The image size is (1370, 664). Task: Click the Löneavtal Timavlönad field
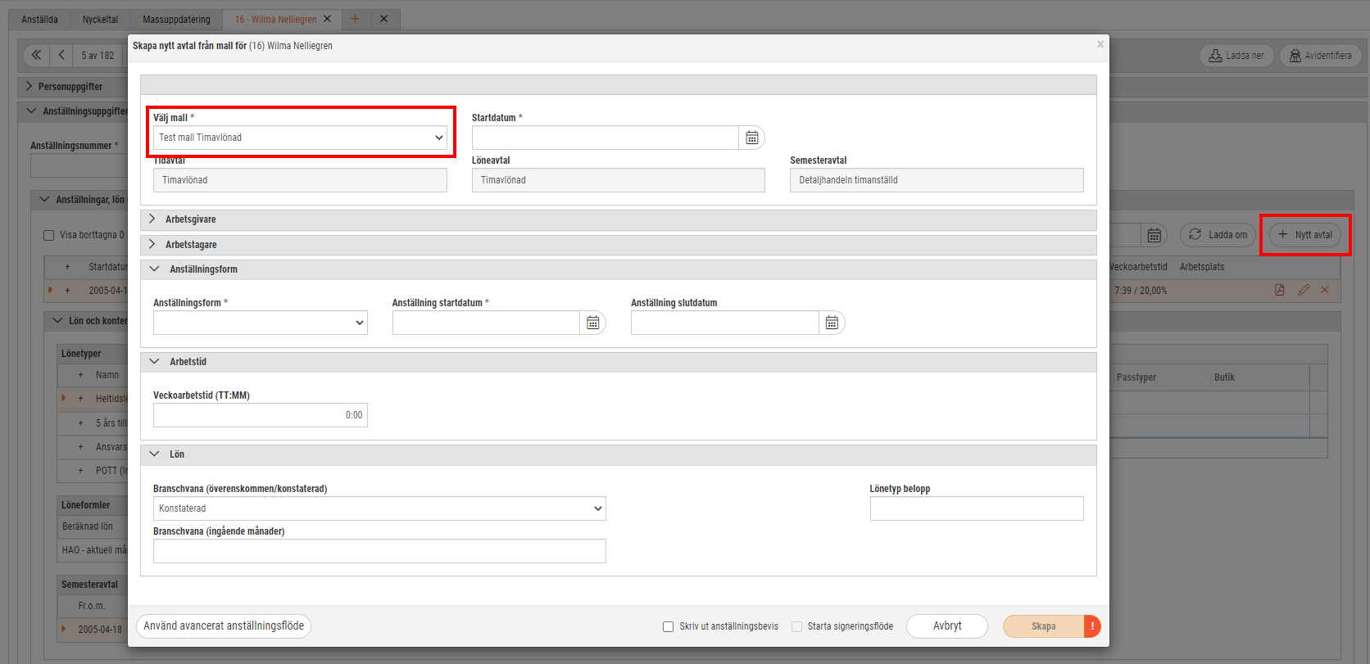click(x=618, y=180)
